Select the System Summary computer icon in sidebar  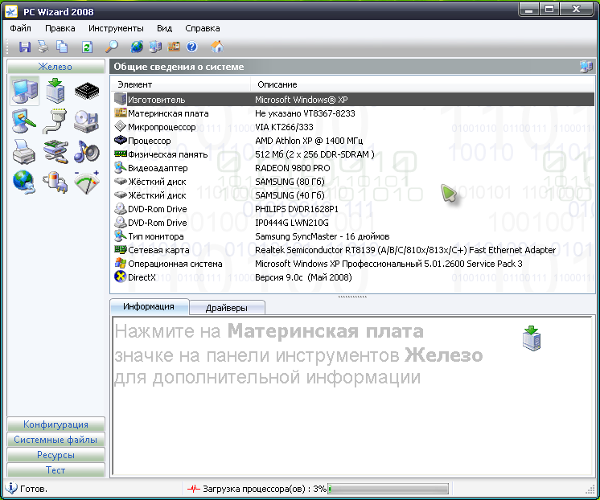coord(25,91)
